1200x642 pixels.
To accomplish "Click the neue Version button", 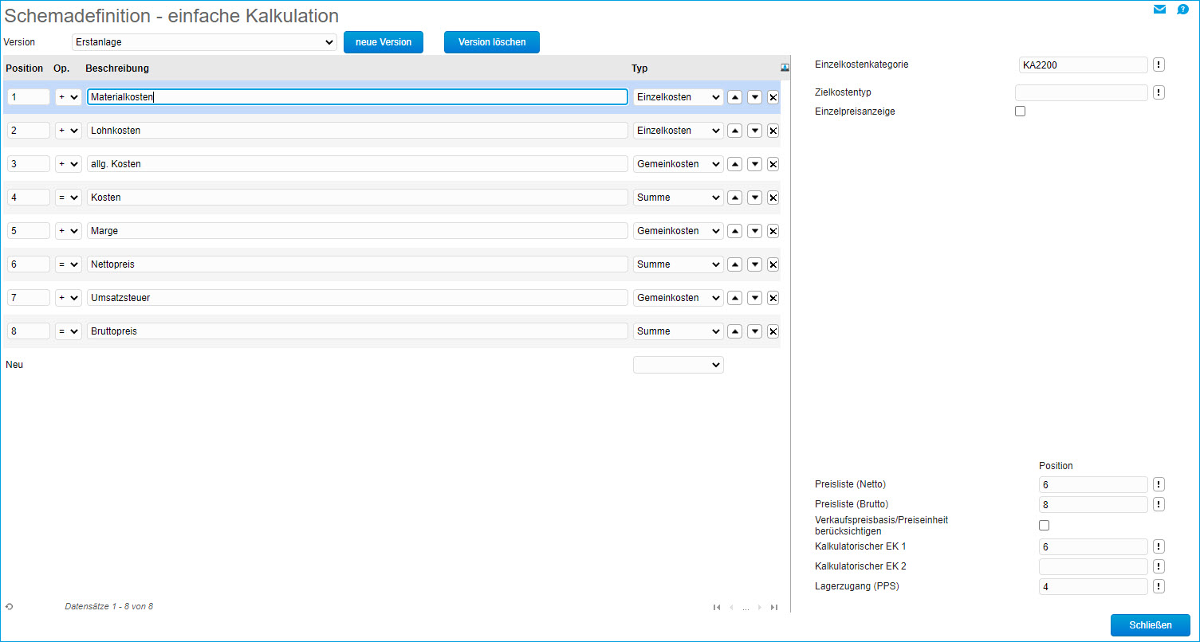I will point(384,42).
